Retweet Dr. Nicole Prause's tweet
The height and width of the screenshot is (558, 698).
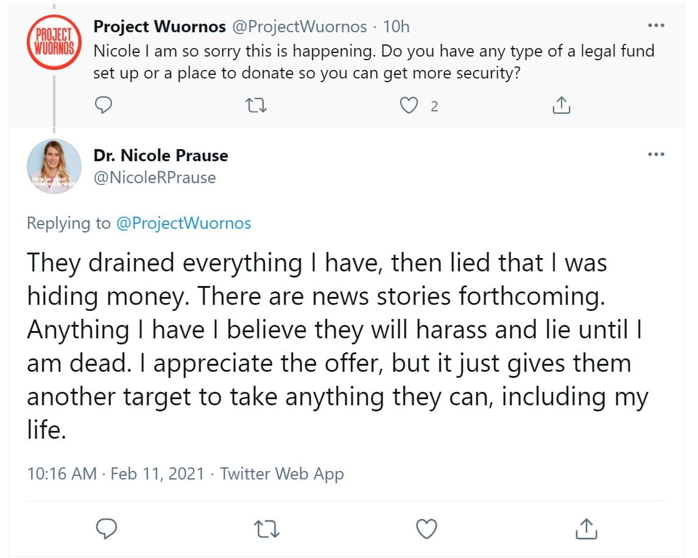266,528
